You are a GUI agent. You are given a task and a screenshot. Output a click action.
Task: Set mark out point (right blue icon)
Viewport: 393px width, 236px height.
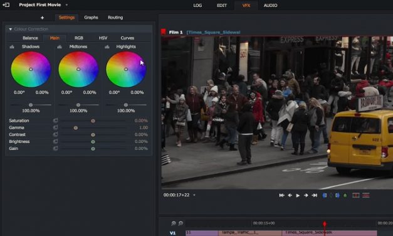click(337, 195)
